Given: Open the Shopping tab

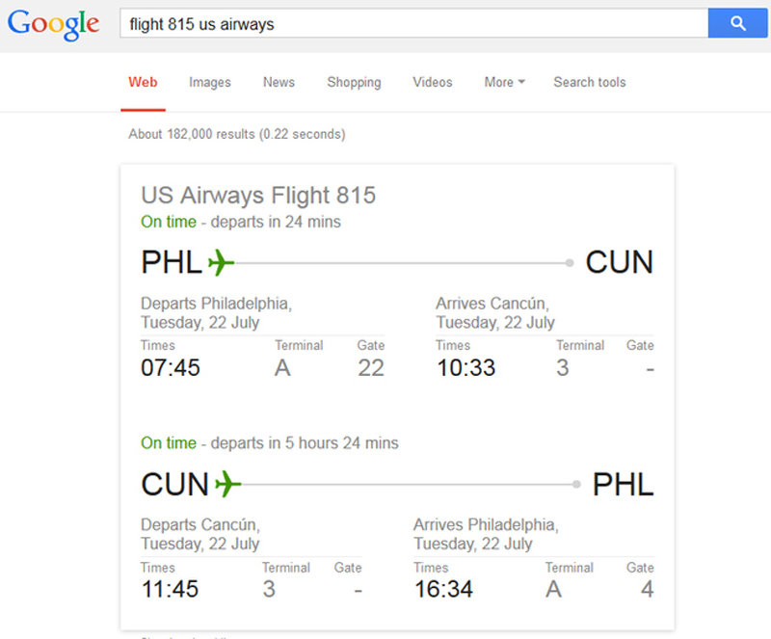Looking at the screenshot, I should tap(354, 82).
